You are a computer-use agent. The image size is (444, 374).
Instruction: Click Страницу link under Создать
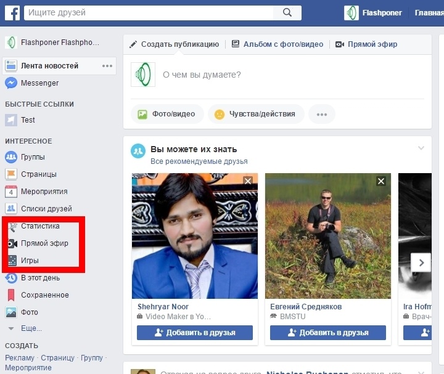[57, 358]
